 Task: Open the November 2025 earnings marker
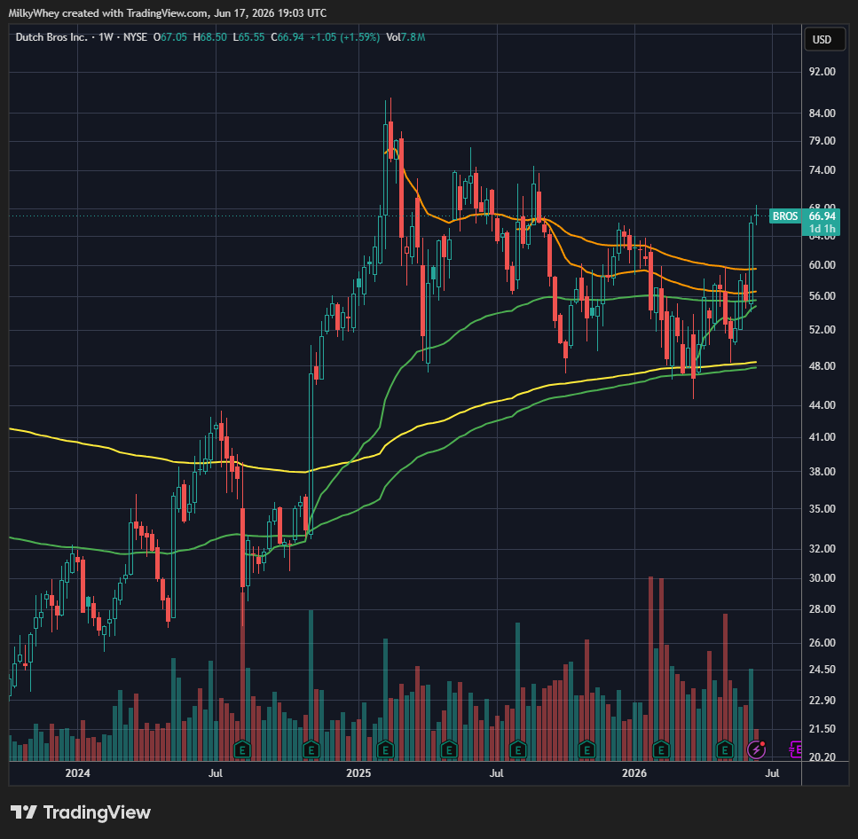tap(586, 749)
